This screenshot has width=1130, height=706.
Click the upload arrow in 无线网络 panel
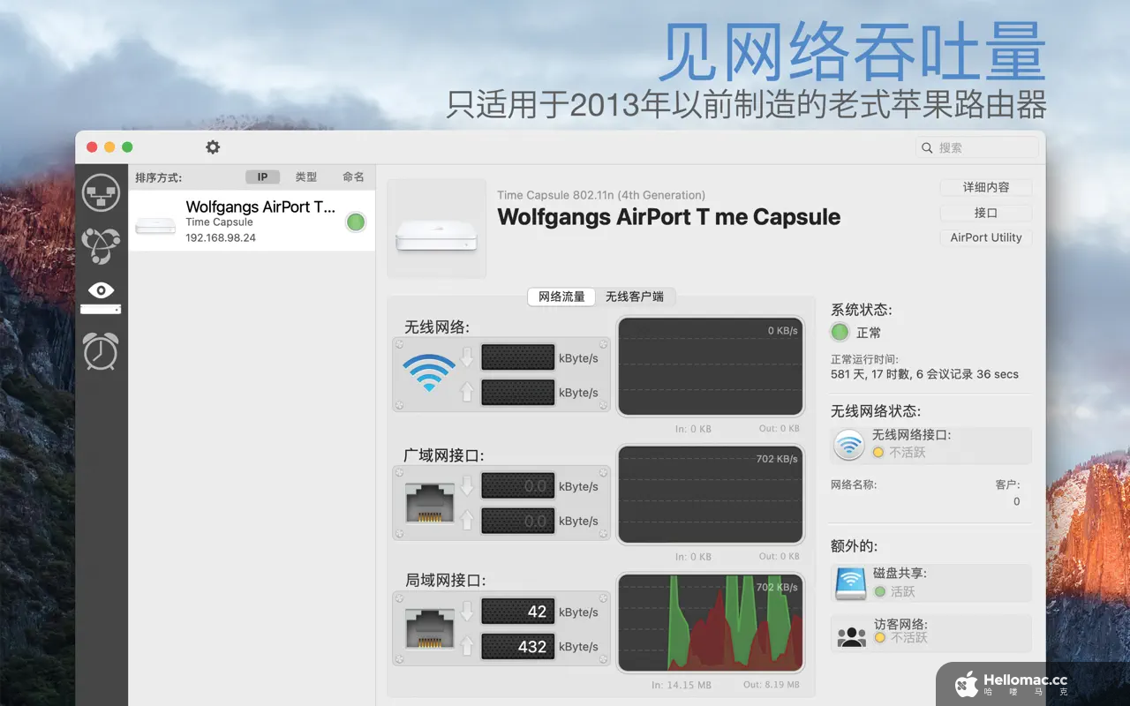click(x=467, y=392)
